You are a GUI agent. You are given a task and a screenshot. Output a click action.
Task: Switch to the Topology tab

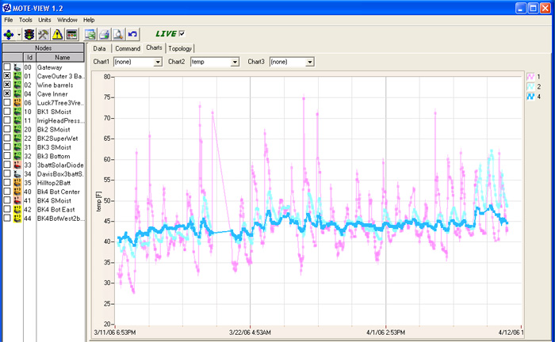[180, 48]
